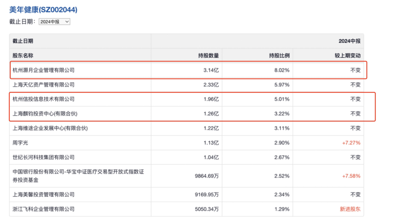Select shareholder 上海天亿资产管理有限公司

tap(44, 85)
